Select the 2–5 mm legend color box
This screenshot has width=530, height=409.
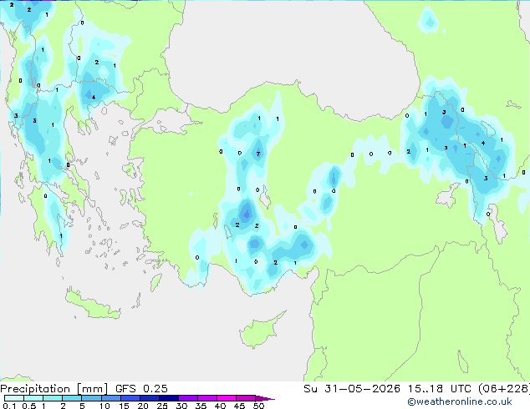point(72,398)
